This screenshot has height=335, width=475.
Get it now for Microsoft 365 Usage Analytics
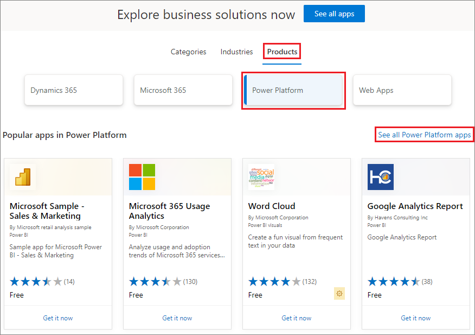(177, 318)
